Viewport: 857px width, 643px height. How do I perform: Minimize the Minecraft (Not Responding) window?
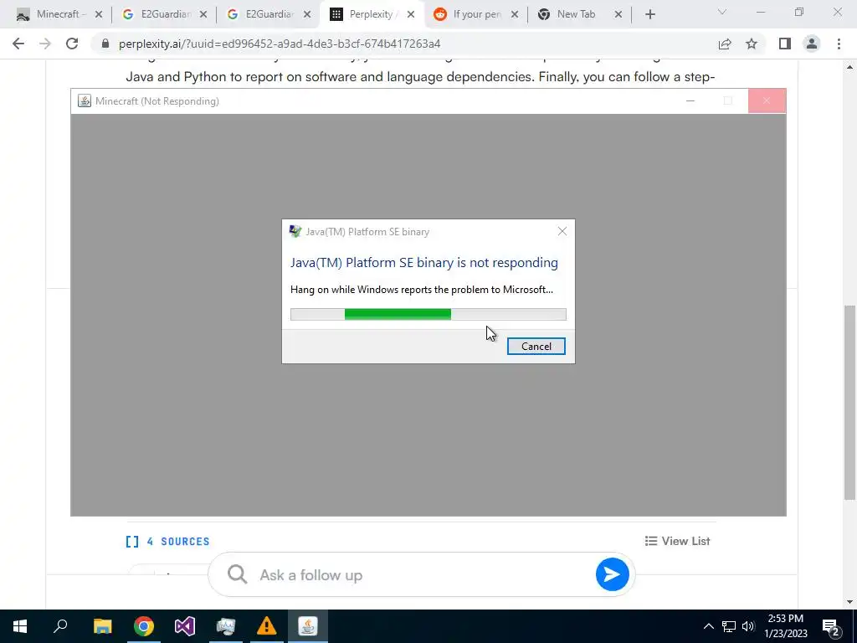pyautogui.click(x=690, y=100)
